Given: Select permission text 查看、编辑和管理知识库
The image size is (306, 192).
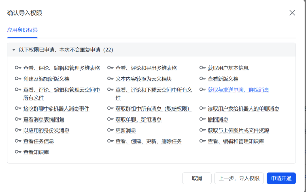Looking at the screenshot, I should click(x=236, y=141).
